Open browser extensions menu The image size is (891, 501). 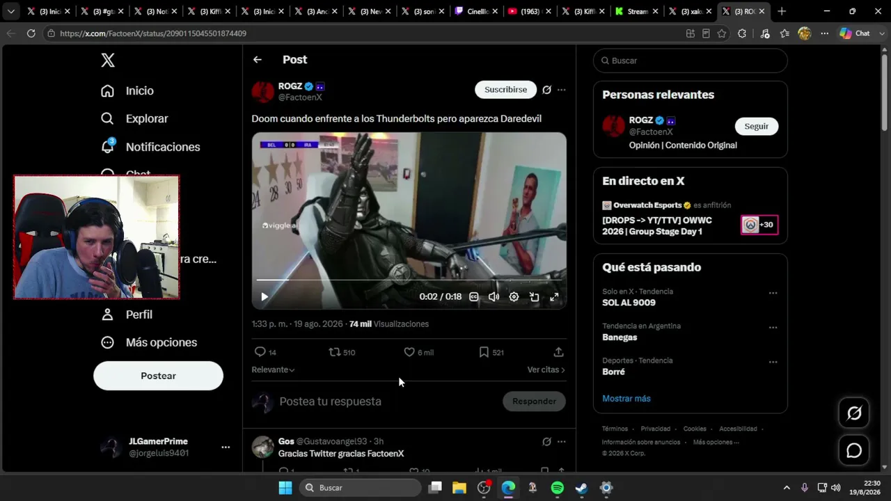[742, 33]
